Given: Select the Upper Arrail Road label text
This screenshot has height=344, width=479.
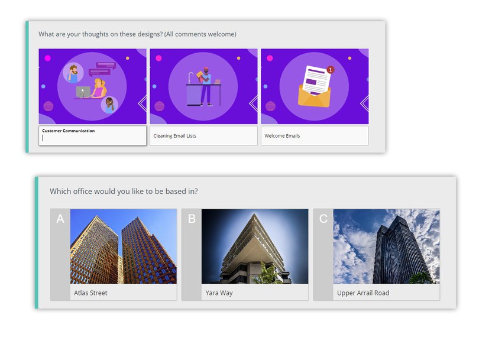Looking at the screenshot, I should point(363,293).
